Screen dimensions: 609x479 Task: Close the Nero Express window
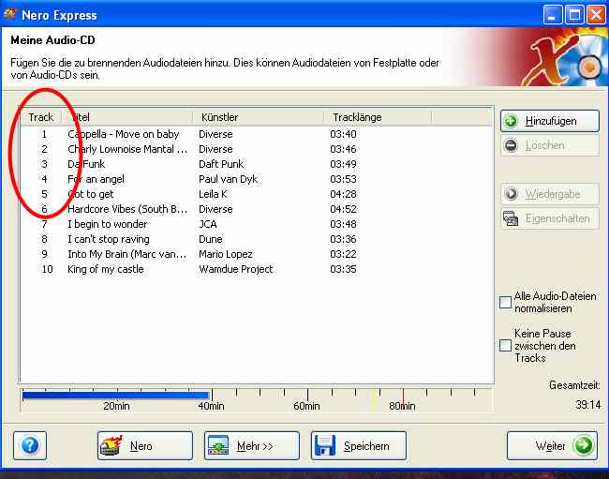click(x=596, y=15)
